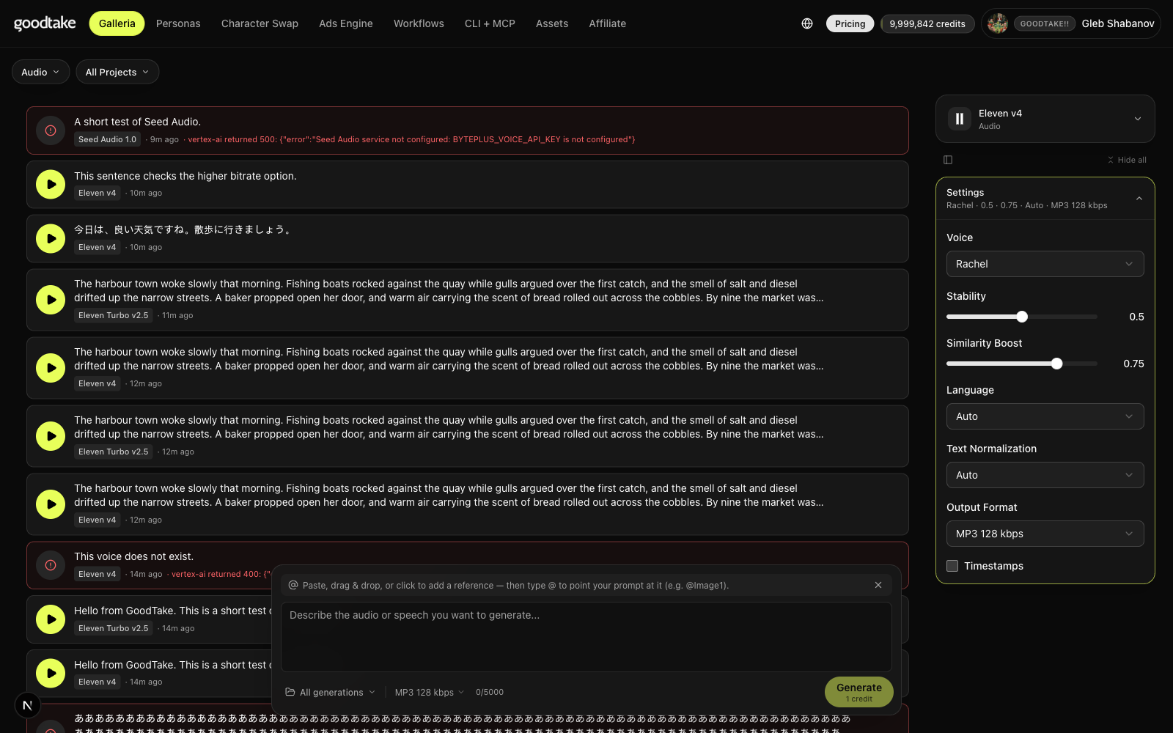Open the Voice dropdown showing Rachel
Screen dimensions: 1173x733
pos(1045,264)
